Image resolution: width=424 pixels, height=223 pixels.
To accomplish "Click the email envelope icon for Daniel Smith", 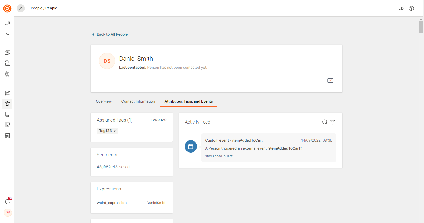I will [x=330, y=81].
